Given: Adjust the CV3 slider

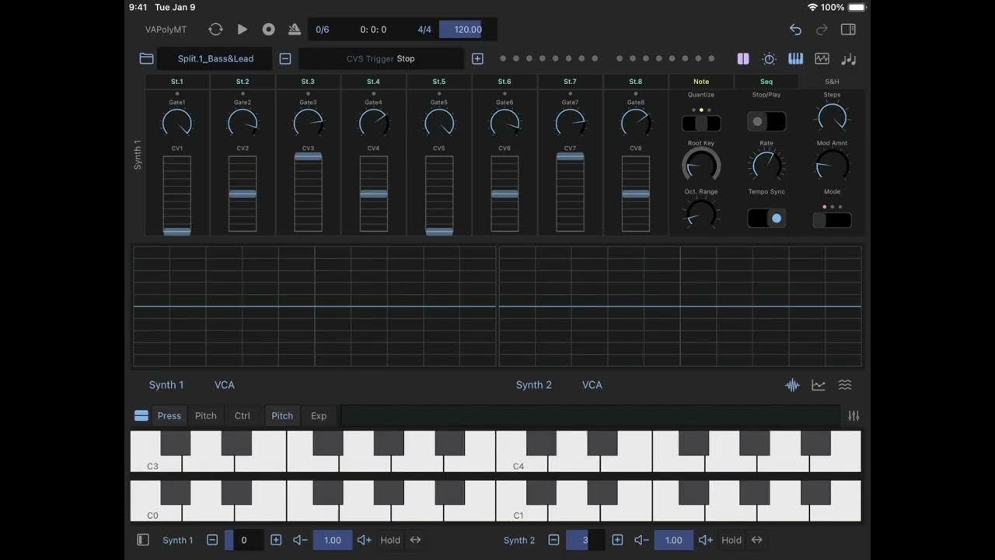Looking at the screenshot, I should (x=308, y=194).
